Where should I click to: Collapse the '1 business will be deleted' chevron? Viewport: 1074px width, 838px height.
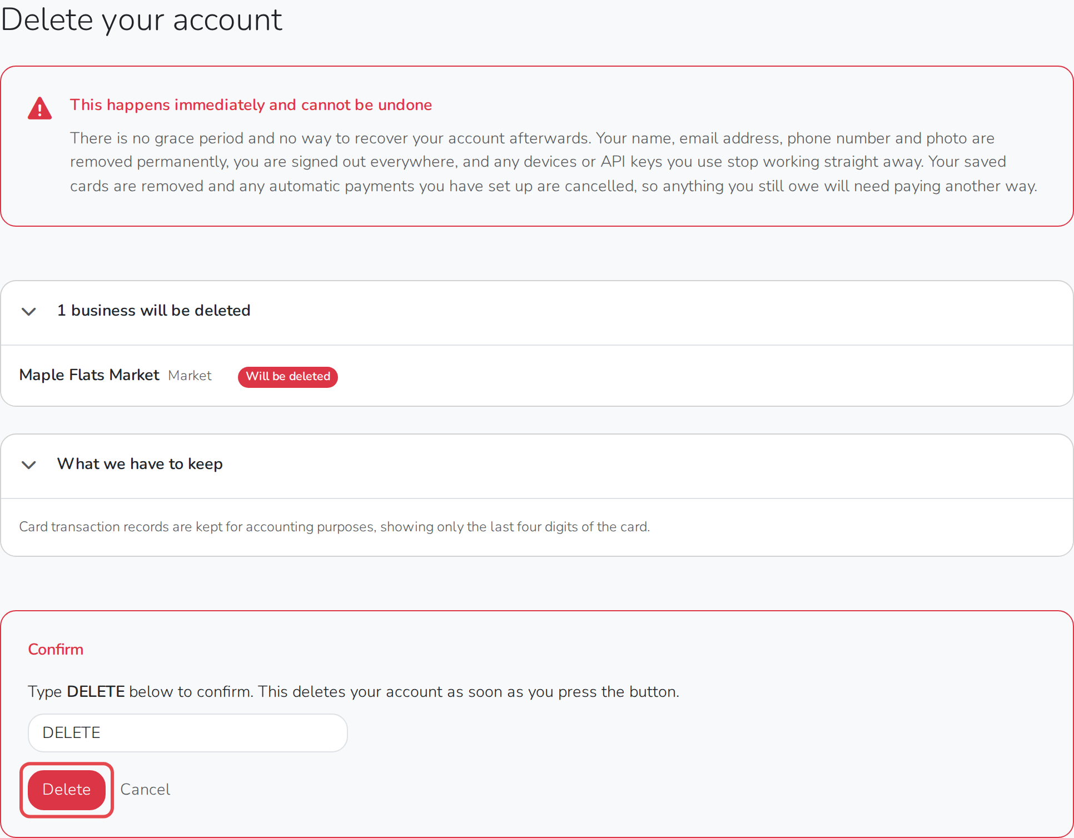click(x=29, y=311)
